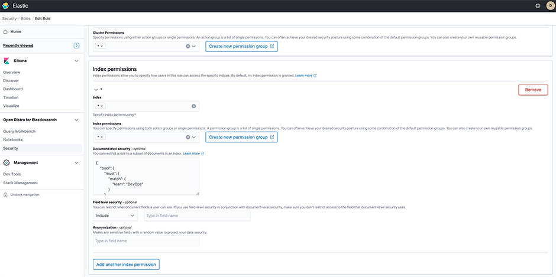Click Create new permission group under Cluster Permissions
Screen dimensions: 556x277
click(x=241, y=47)
